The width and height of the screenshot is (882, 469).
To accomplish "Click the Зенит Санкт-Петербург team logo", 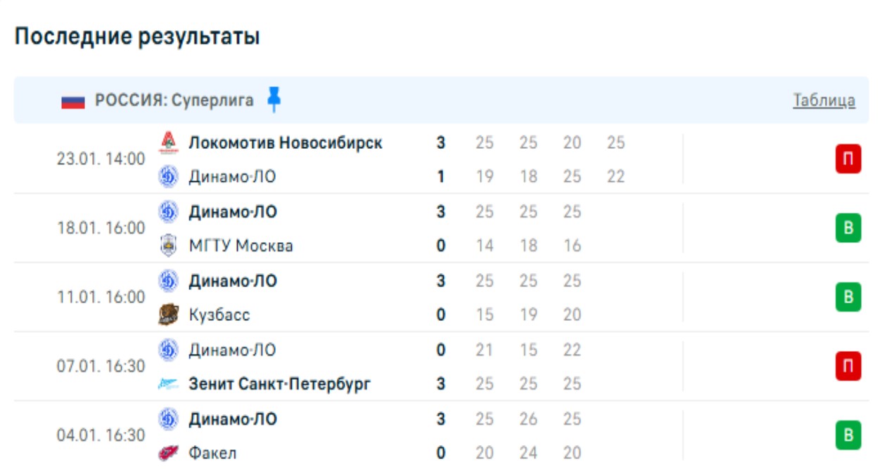I will click(168, 384).
